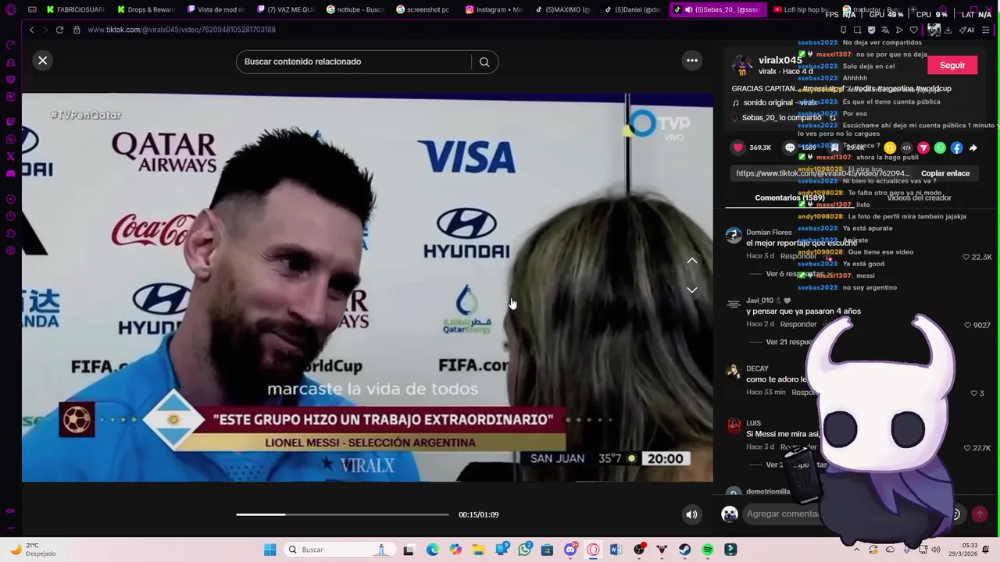
Task: Go to previous video with up chevron
Action: tap(692, 261)
